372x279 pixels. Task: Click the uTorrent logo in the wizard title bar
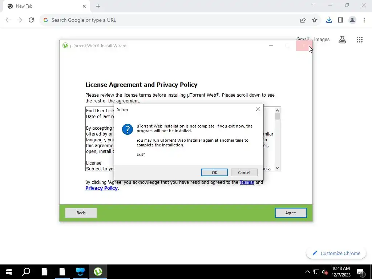point(65,45)
